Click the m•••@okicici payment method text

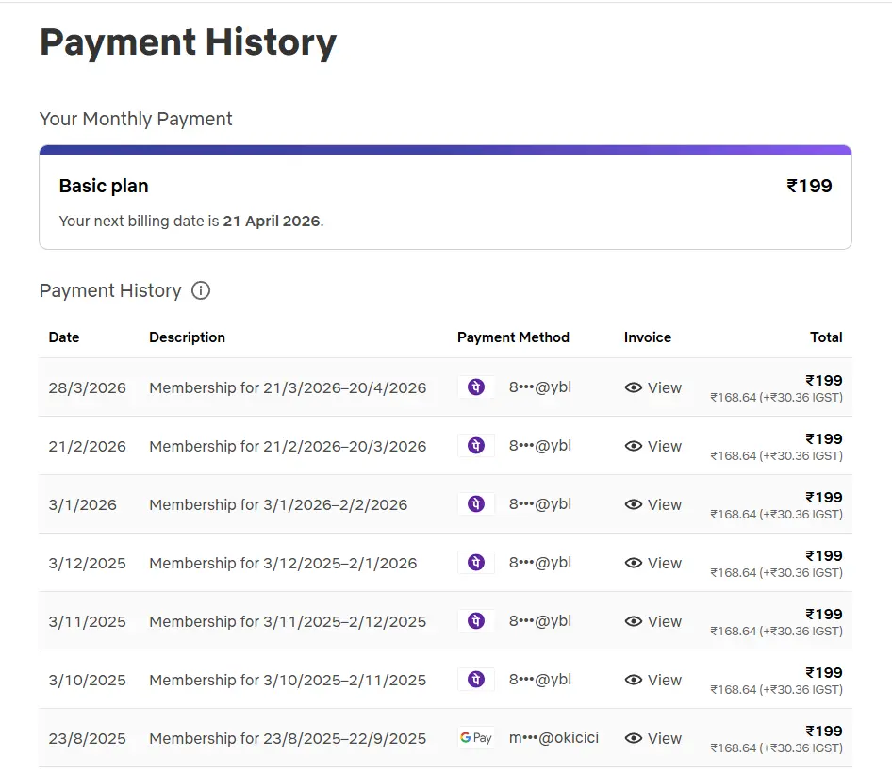tap(553, 738)
